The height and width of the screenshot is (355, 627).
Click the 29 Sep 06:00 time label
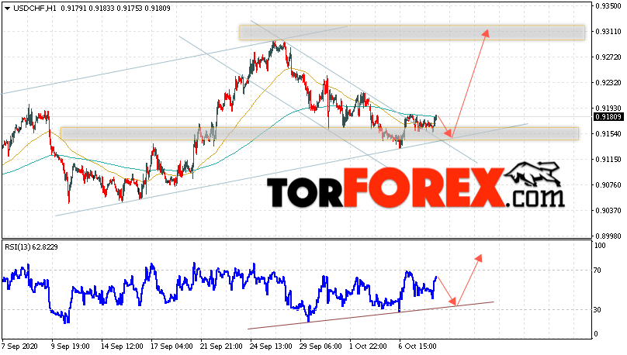coord(320,346)
